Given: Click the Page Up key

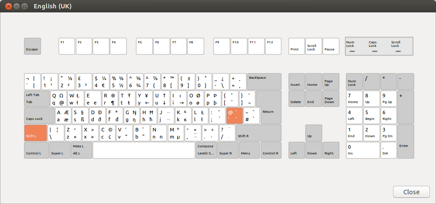Looking at the screenshot, I should pyautogui.click(x=331, y=81).
